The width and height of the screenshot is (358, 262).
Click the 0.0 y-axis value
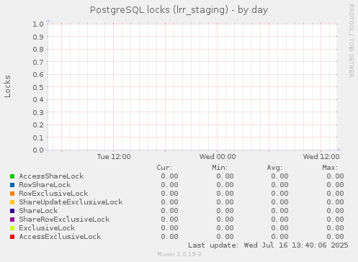[38, 150]
